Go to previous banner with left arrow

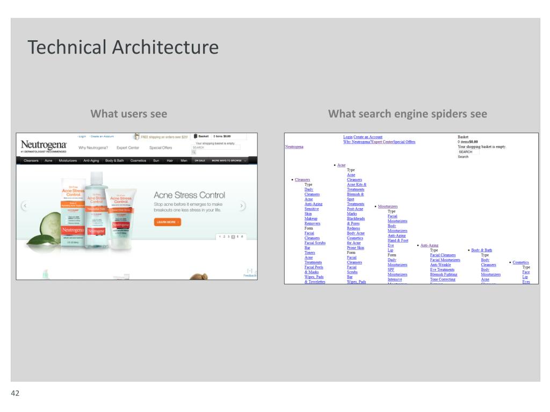tap(25, 205)
